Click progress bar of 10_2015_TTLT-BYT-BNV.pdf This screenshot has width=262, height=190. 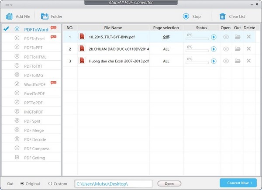197,39
